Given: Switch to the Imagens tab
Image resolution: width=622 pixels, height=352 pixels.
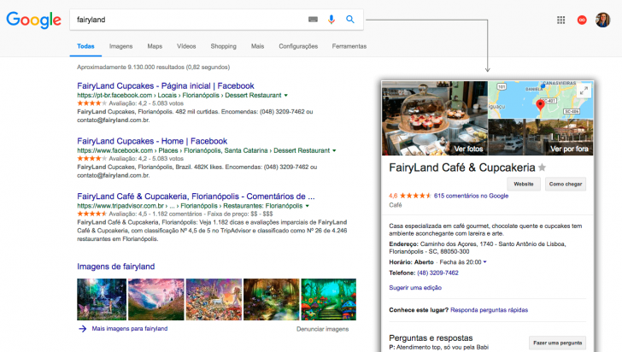Looking at the screenshot, I should [121, 46].
